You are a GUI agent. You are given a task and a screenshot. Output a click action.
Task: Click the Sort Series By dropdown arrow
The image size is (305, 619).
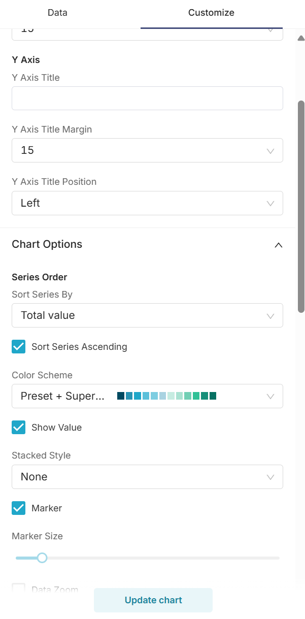(x=270, y=316)
